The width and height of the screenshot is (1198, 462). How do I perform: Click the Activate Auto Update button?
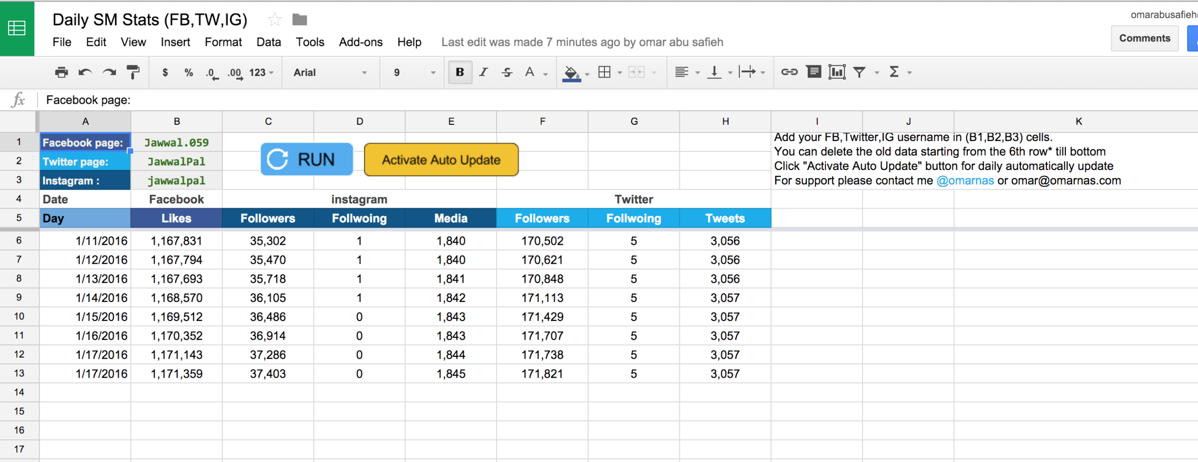(440, 160)
